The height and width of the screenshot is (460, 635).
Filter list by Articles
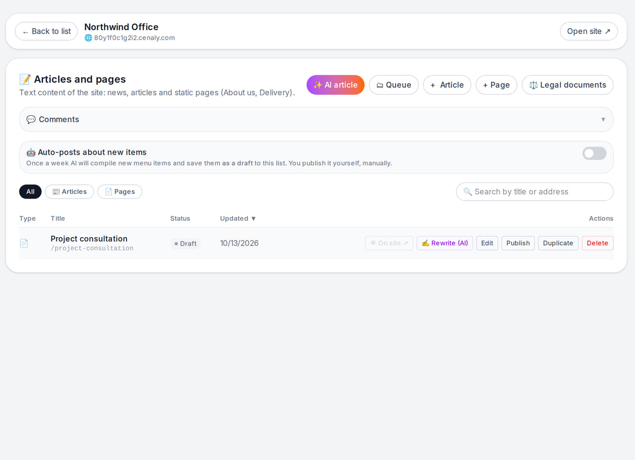(x=69, y=192)
